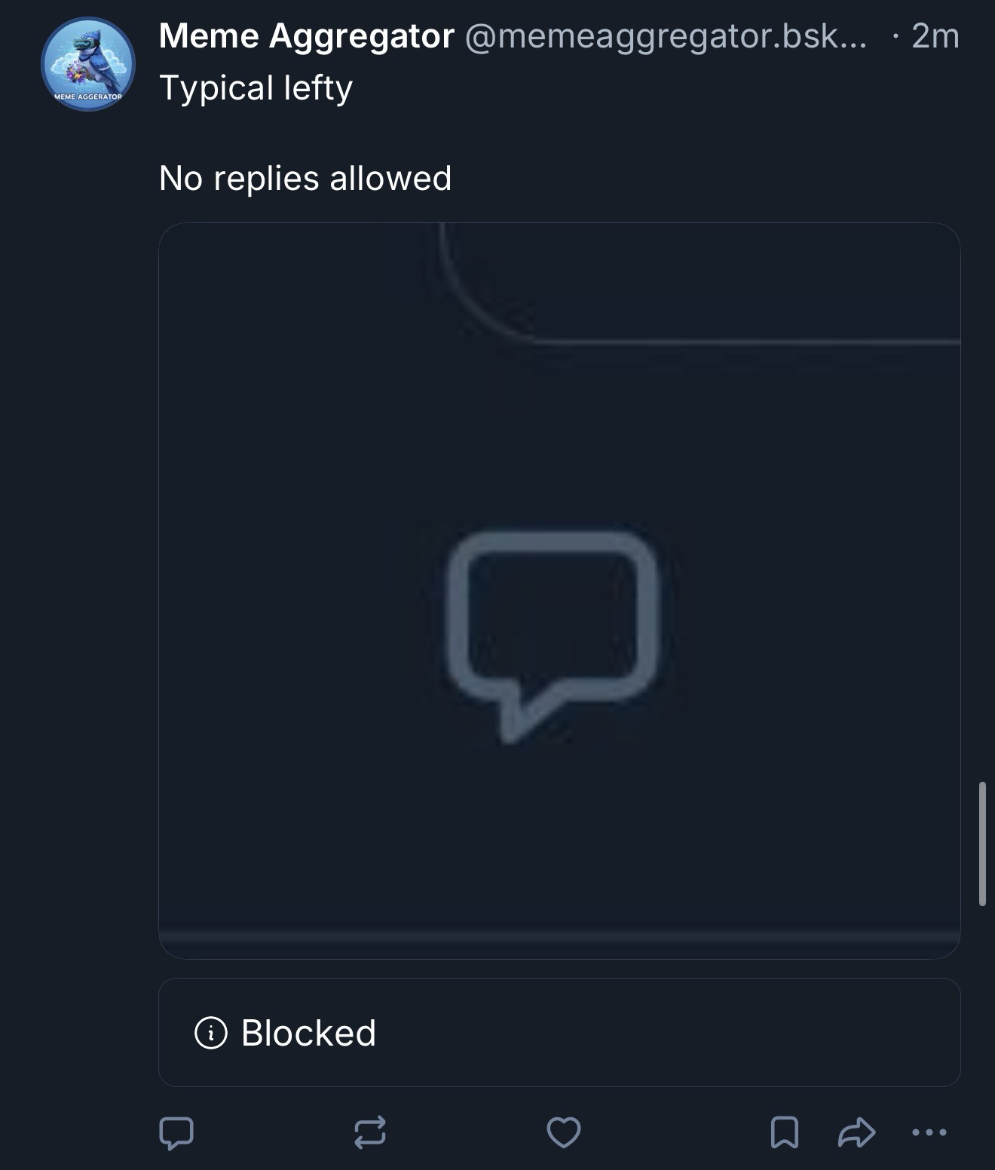Click the vertical scrollbar thumb
This screenshot has width=995, height=1170.
[x=982, y=844]
